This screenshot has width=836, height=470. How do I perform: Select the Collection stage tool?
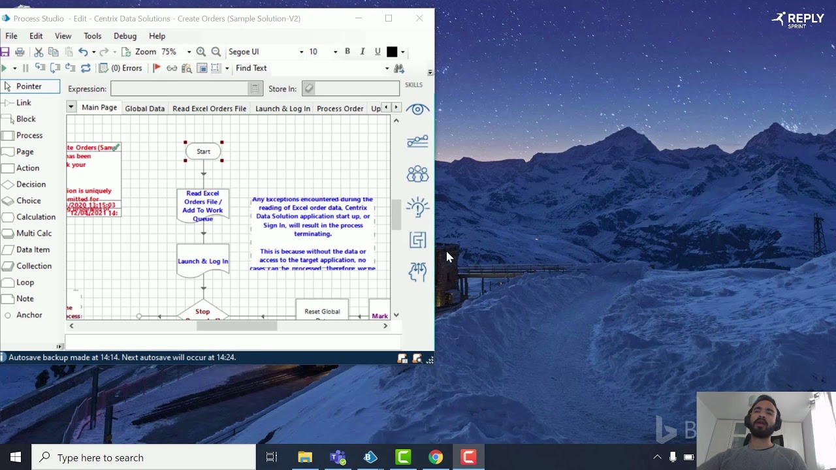pyautogui.click(x=34, y=266)
